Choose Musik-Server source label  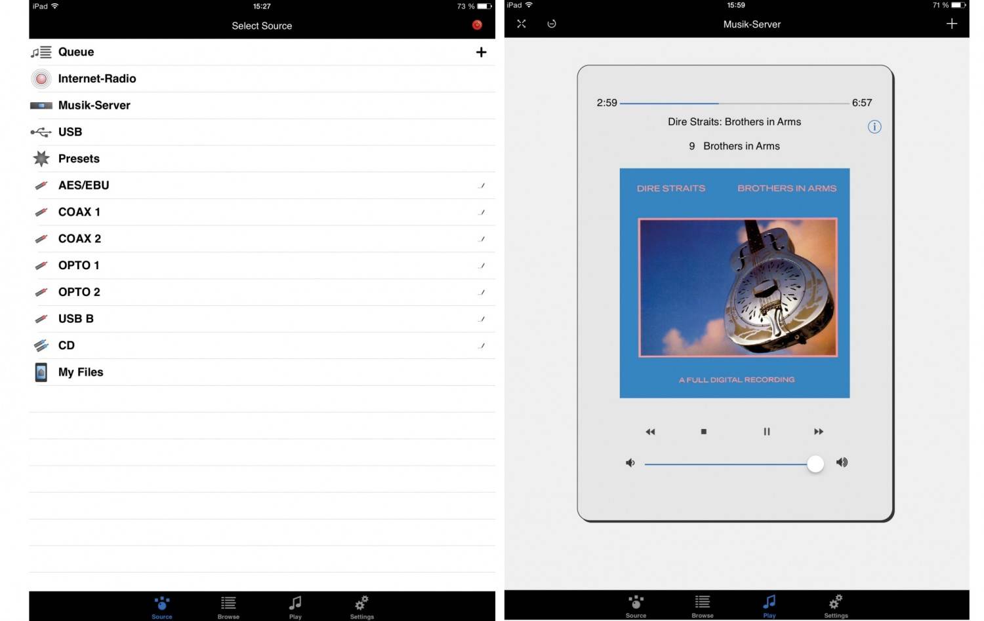[94, 105]
